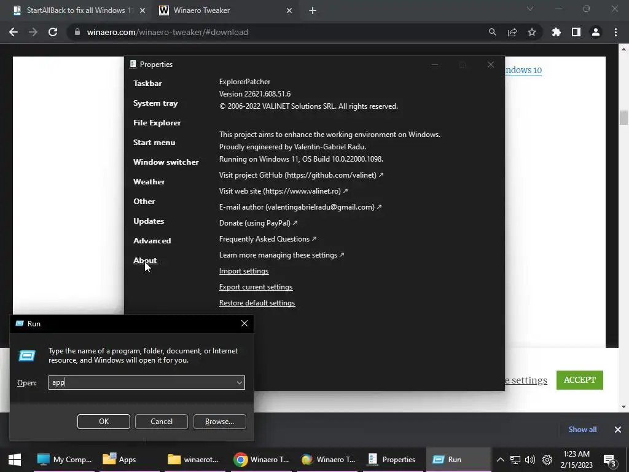This screenshot has width=629, height=472.
Task: Click Import settings link
Action: 244,271
